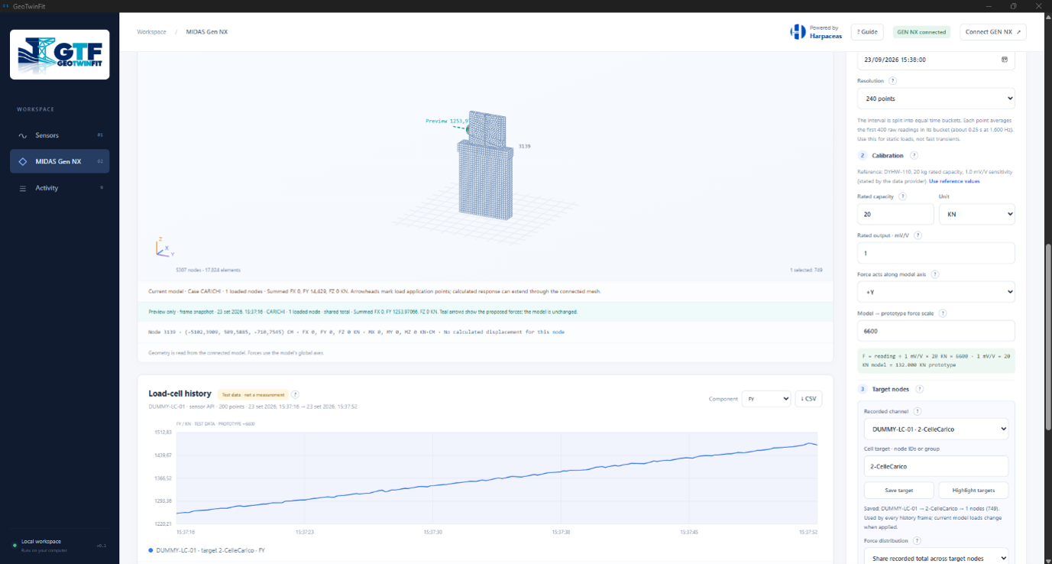Click the date-time field 23/09/2026 15:38:00
1052x564 pixels.
[936, 59]
